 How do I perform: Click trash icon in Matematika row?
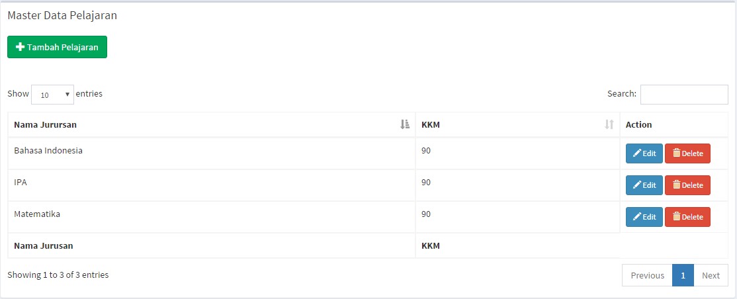click(x=676, y=217)
